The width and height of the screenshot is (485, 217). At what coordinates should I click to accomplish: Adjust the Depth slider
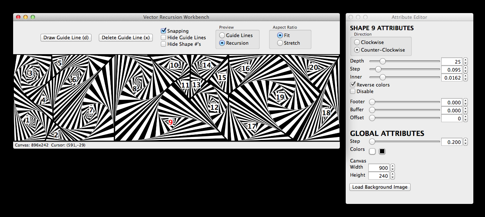(x=383, y=61)
